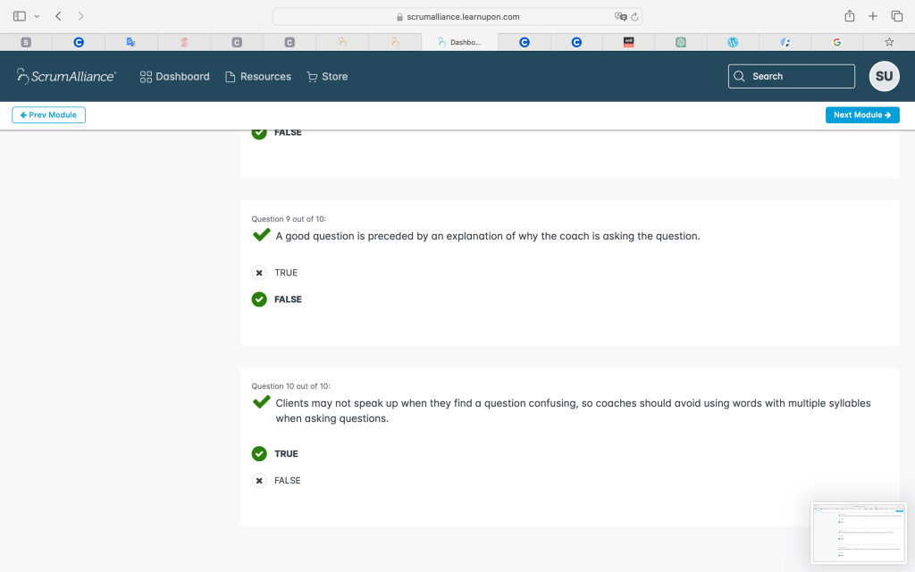Open the screenshot preview thumbnail
915x572 pixels.
tap(858, 533)
